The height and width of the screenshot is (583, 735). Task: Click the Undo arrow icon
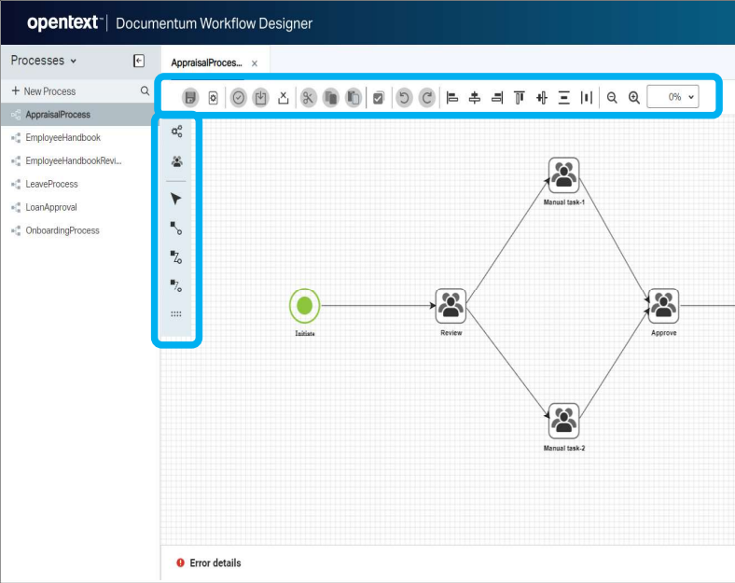coord(404,97)
